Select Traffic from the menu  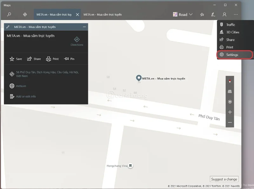click(235, 25)
